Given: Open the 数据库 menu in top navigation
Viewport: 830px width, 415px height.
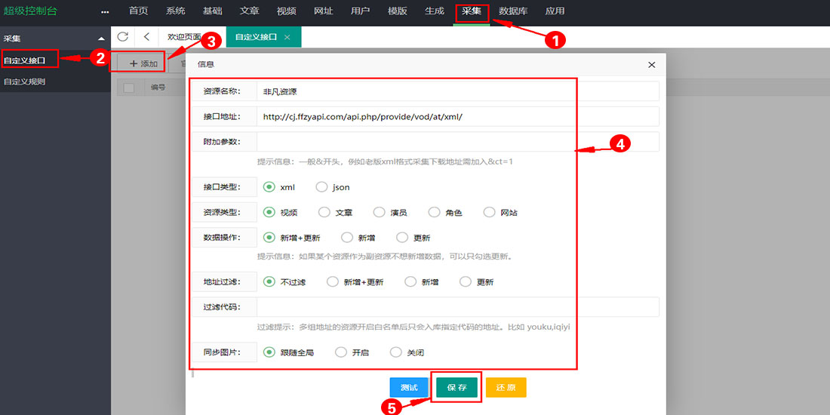Looking at the screenshot, I should click(x=513, y=11).
